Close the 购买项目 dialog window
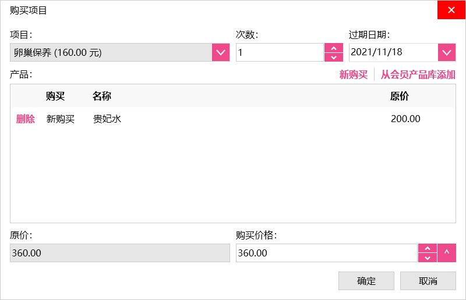 click(451, 10)
